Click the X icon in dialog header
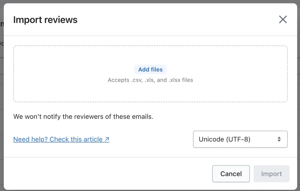 [x=283, y=20]
